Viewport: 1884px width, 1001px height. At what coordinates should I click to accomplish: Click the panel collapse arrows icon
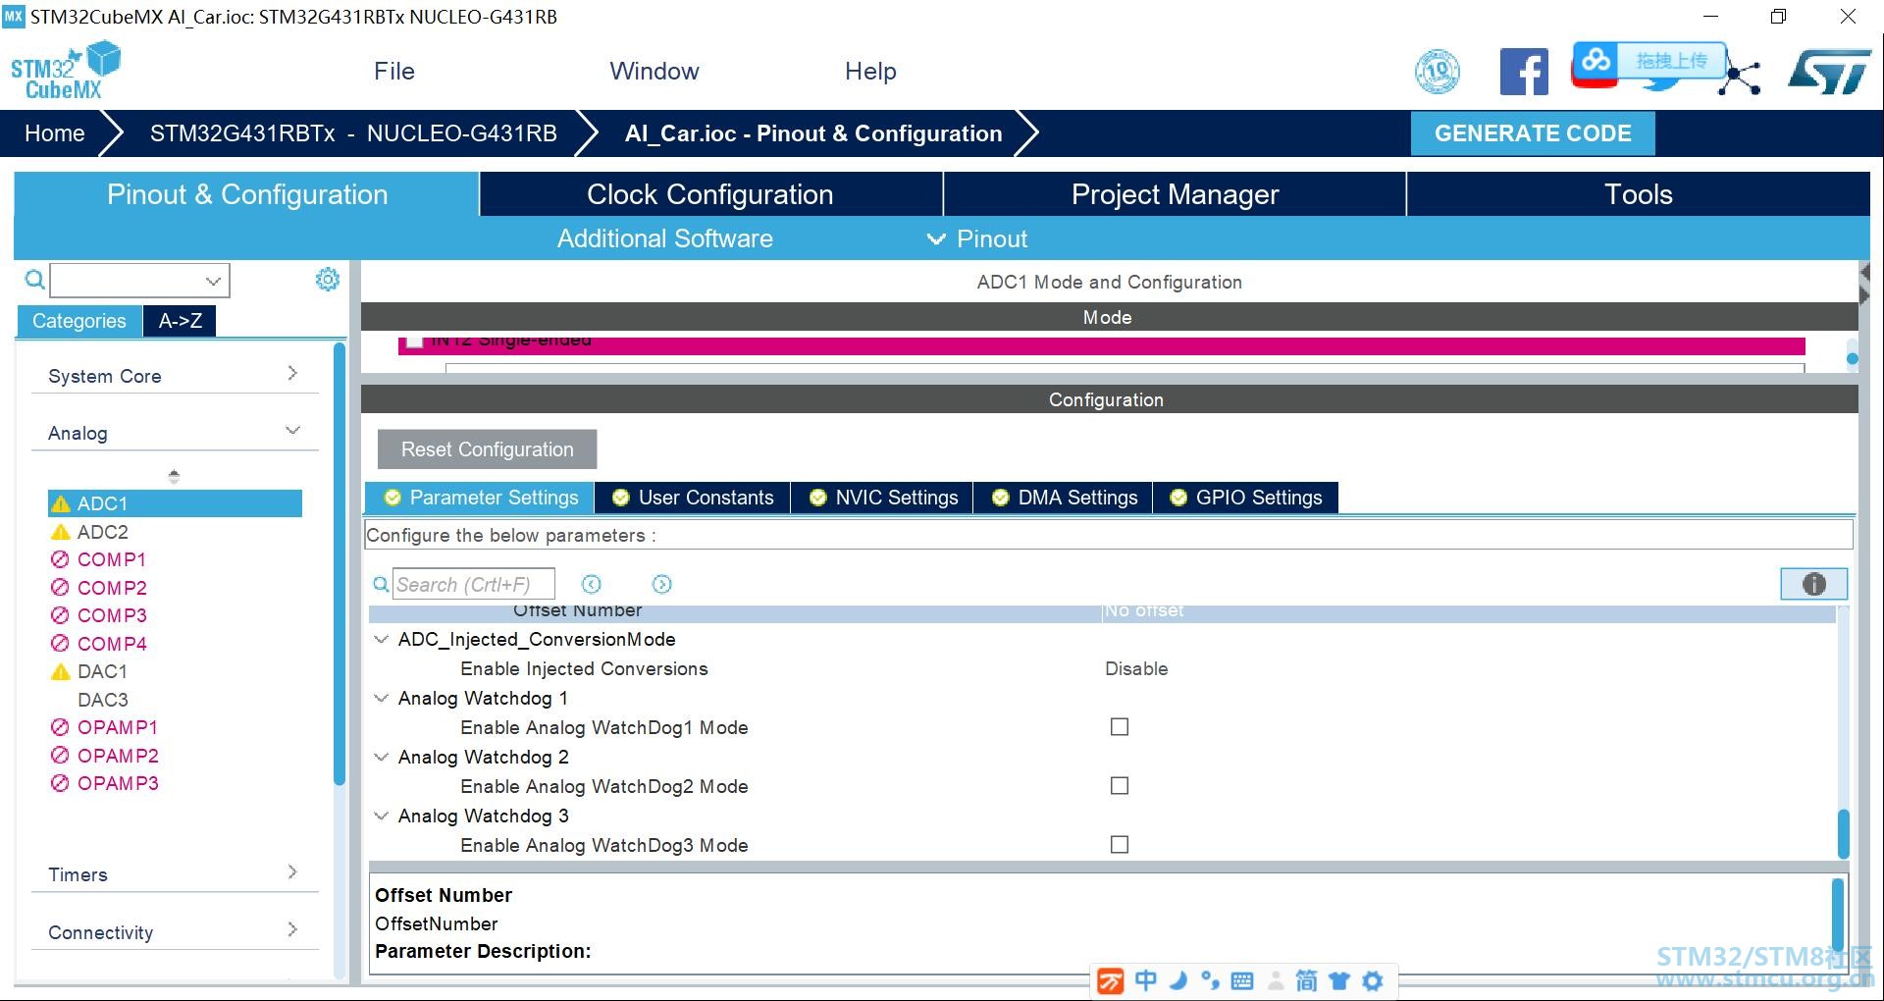tap(1864, 284)
